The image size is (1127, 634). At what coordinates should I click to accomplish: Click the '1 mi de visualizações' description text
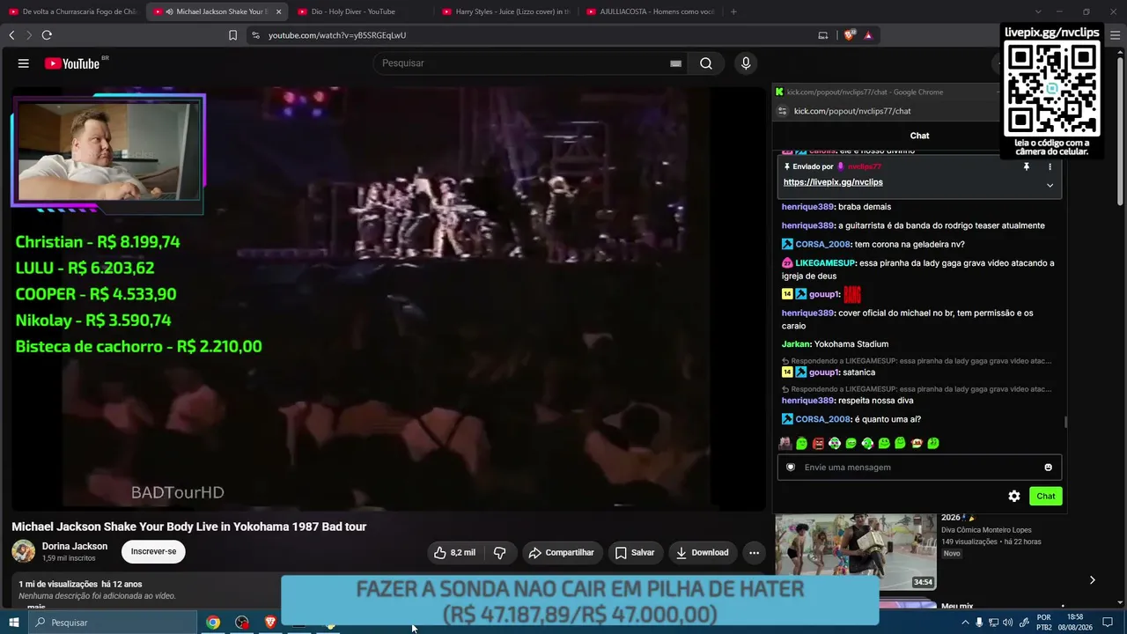[58, 584]
